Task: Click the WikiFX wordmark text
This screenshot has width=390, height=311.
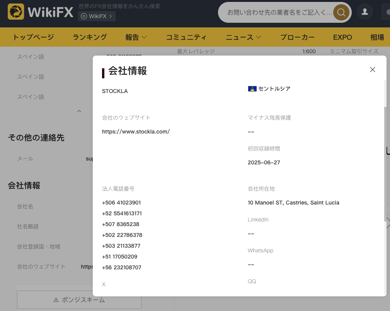Action: click(x=51, y=12)
